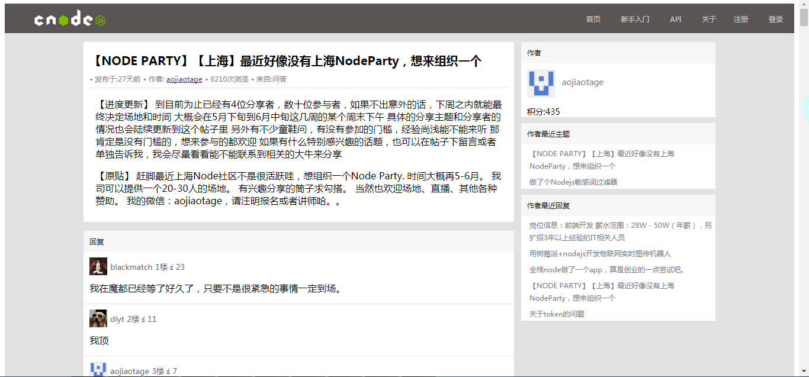Click the 回复 section header
The image size is (809, 377).
point(298,241)
